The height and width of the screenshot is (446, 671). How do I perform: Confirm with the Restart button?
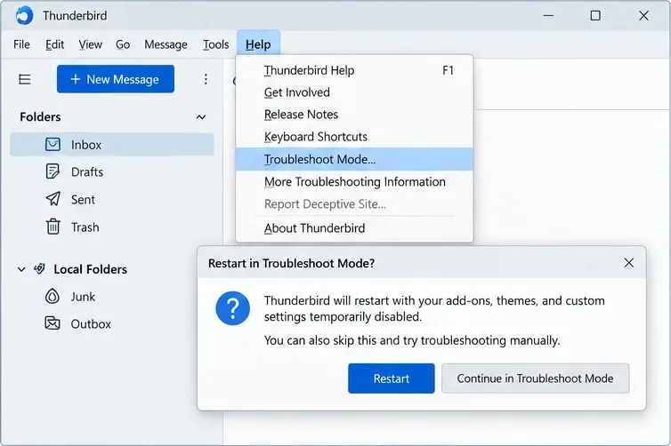(x=392, y=378)
